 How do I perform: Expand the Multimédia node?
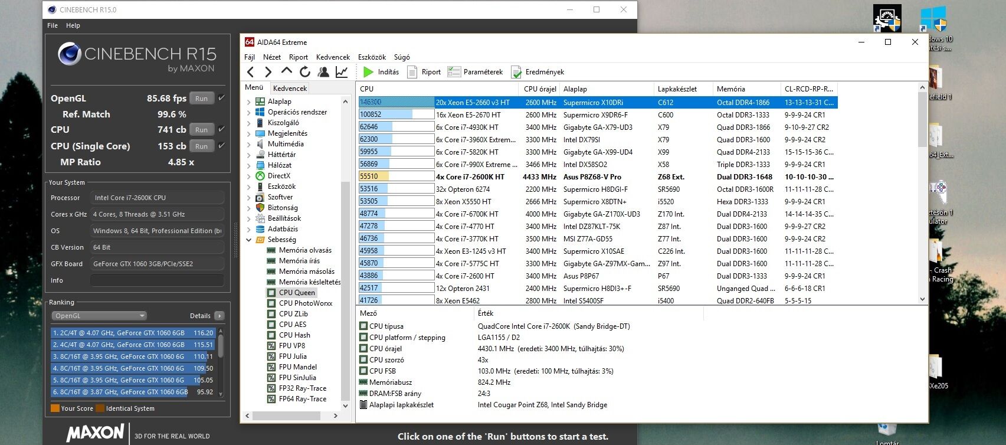pyautogui.click(x=249, y=144)
